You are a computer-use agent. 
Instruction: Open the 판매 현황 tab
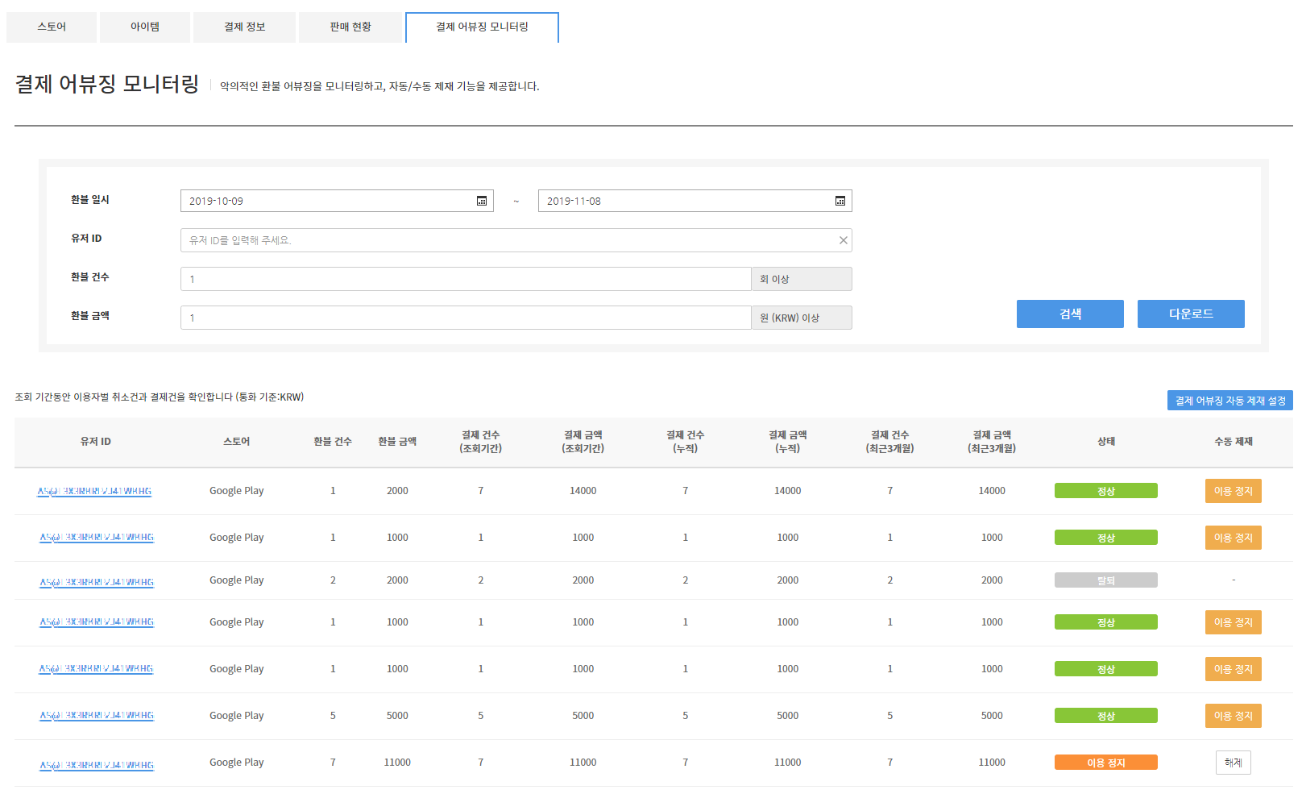[x=350, y=27]
